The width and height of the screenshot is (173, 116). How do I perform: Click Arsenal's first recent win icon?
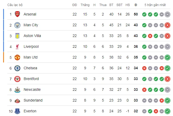click(x=144, y=14)
